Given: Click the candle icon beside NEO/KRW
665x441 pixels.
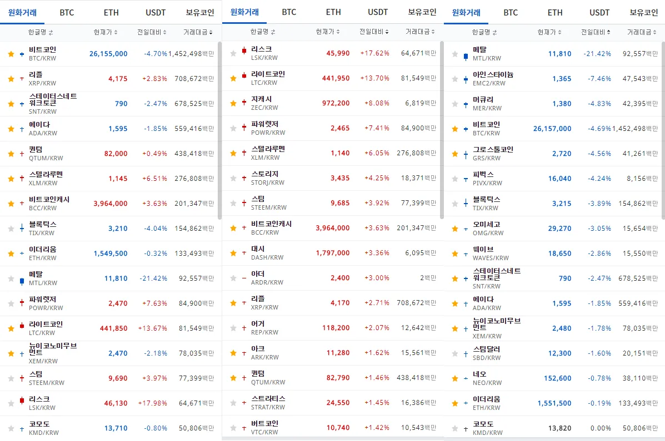Looking at the screenshot, I should (x=466, y=378).
